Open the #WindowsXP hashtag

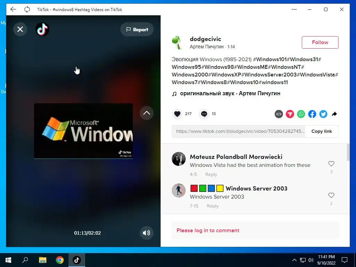tap(225, 74)
